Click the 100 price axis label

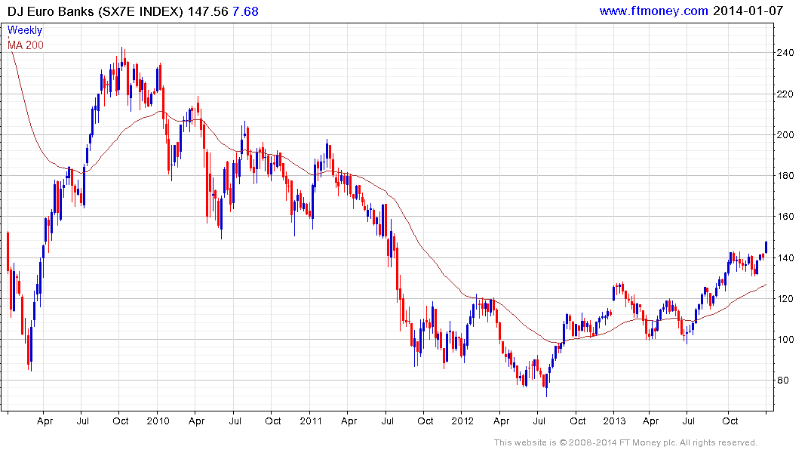coord(785,340)
